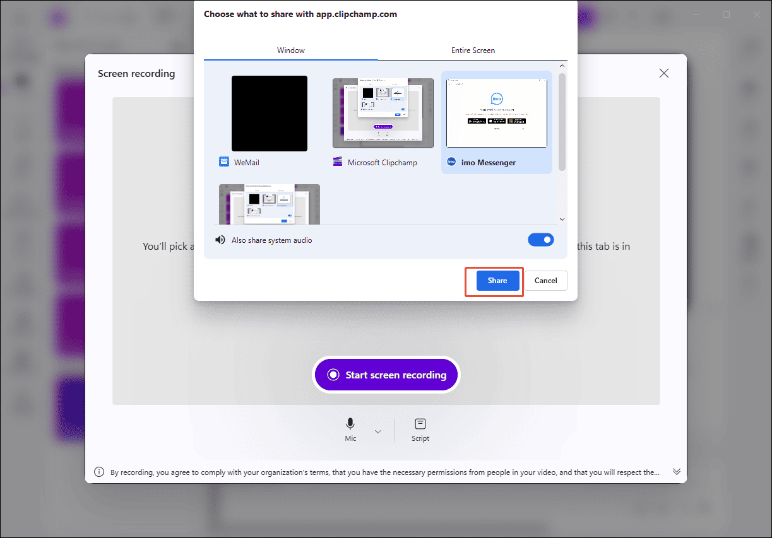Image resolution: width=772 pixels, height=538 pixels.
Task: Select the partially visible bottom window thumbnail
Action: 270,204
